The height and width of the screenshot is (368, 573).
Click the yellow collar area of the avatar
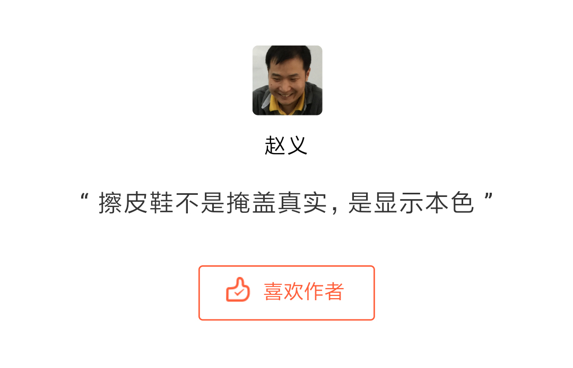pos(287,106)
